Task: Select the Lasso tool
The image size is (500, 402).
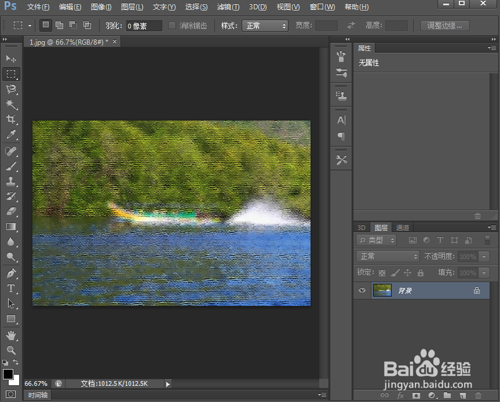Action: 11,89
